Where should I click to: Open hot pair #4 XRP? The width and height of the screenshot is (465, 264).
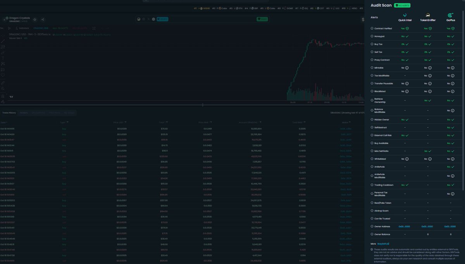[x=251, y=8]
